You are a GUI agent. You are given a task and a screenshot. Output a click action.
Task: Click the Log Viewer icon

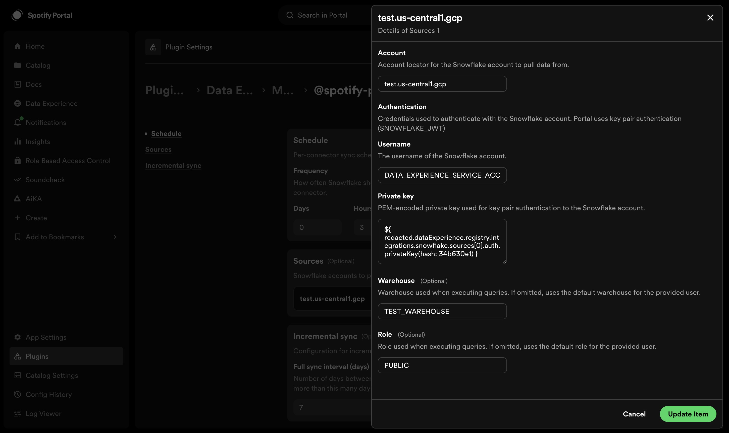click(x=18, y=413)
